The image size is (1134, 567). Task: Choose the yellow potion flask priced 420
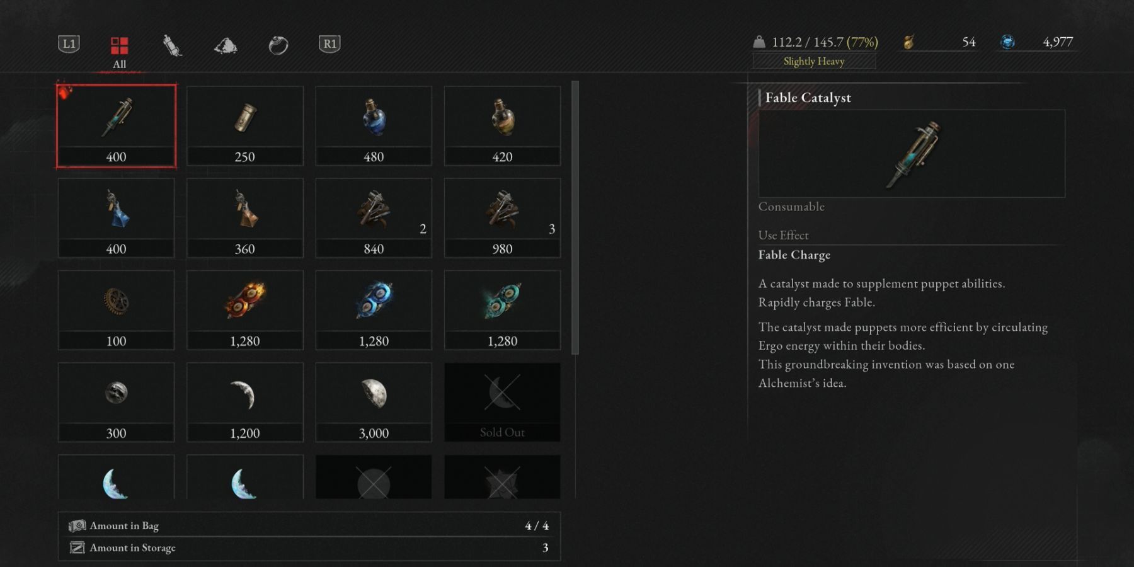click(502, 126)
